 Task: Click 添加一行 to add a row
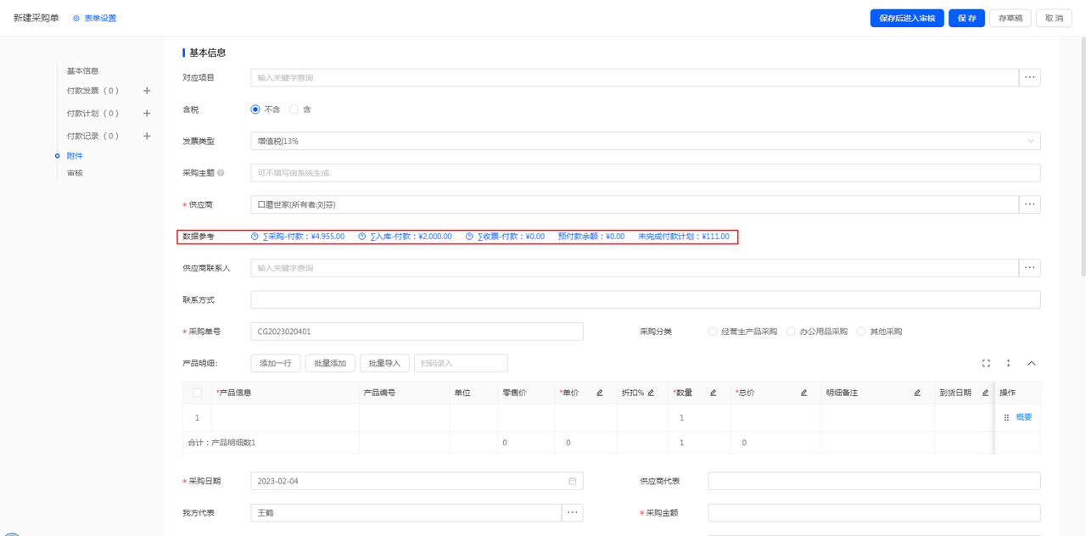276,363
